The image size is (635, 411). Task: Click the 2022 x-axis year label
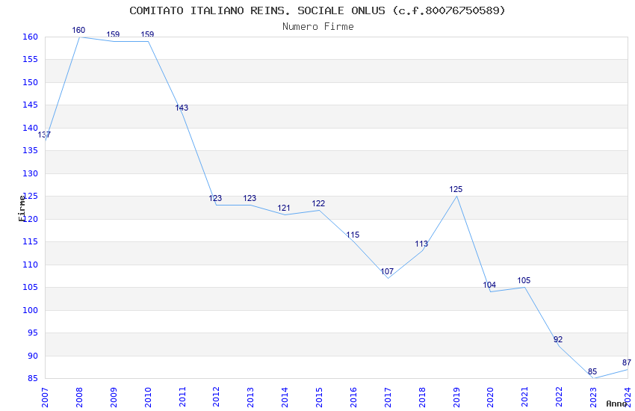point(559,398)
